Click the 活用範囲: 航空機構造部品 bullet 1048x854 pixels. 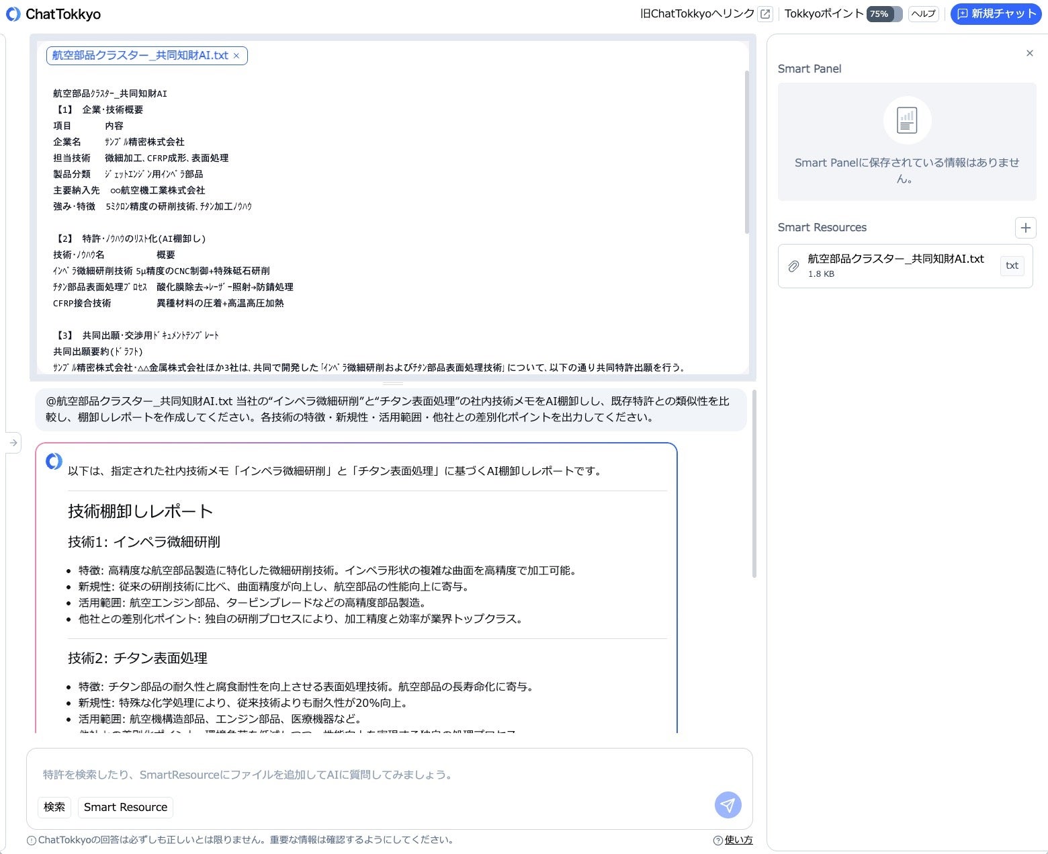tap(220, 719)
